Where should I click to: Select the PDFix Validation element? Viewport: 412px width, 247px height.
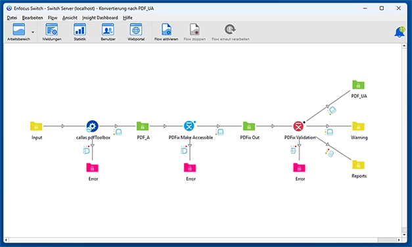coord(298,126)
